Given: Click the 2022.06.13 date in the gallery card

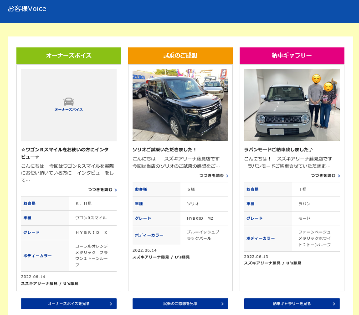Looking at the screenshot, I should tap(256, 257).
